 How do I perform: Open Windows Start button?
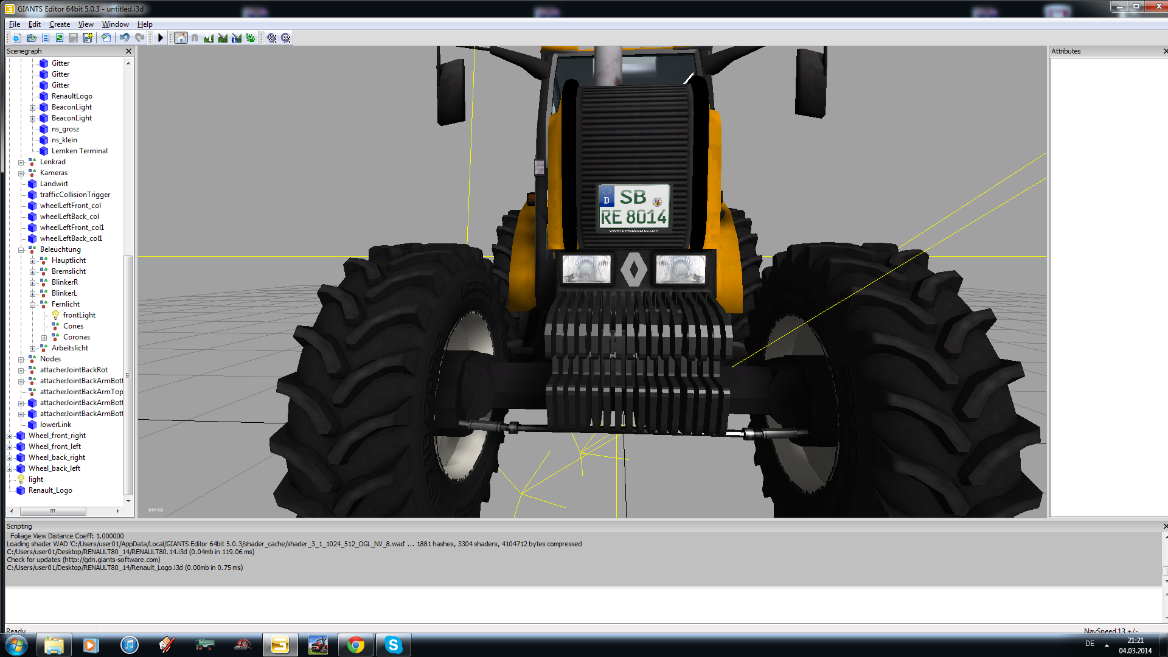(16, 645)
